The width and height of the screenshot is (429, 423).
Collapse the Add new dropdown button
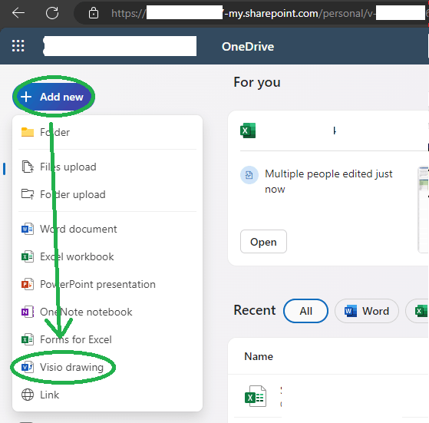tap(54, 97)
